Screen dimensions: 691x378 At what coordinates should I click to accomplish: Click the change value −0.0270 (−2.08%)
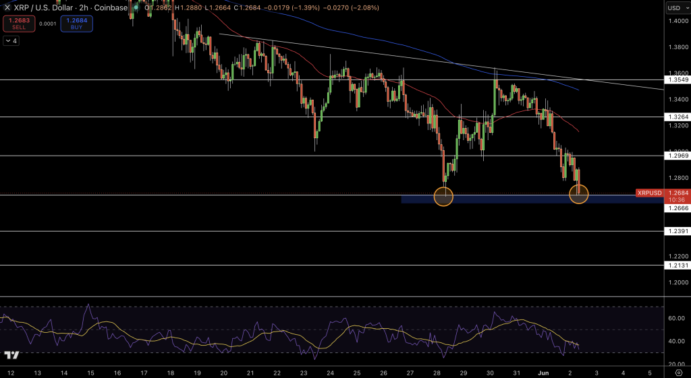tap(351, 7)
